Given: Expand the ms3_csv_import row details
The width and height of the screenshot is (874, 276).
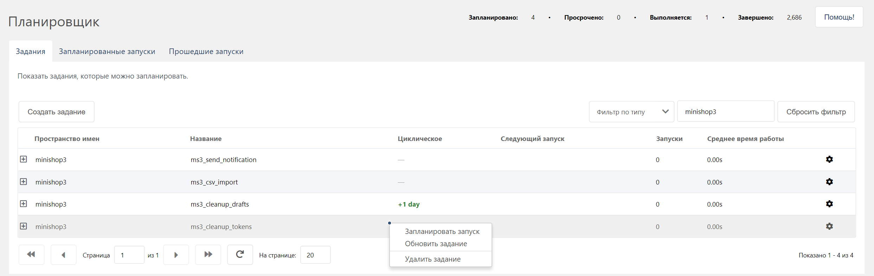Looking at the screenshot, I should click(24, 182).
